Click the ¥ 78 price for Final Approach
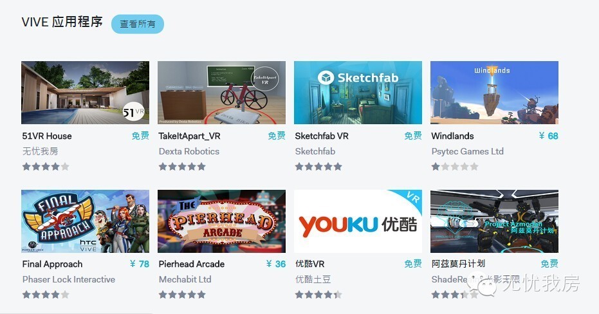Screen dimensions: 599x314 140,264
